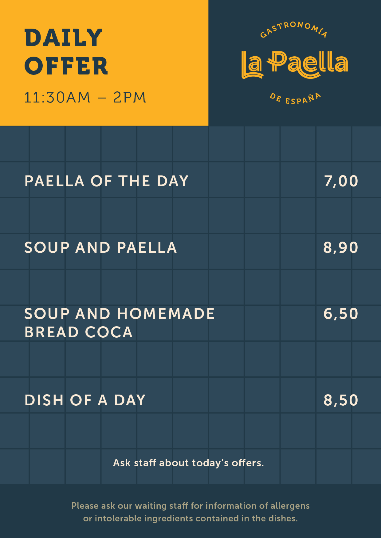The height and width of the screenshot is (538, 381).
Task: Click the yellow header color block
Action: 104,63
